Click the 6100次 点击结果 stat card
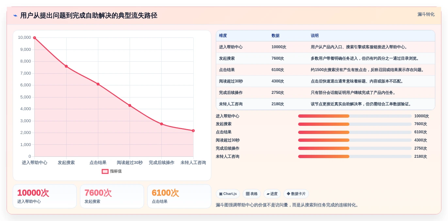 tap(179, 196)
